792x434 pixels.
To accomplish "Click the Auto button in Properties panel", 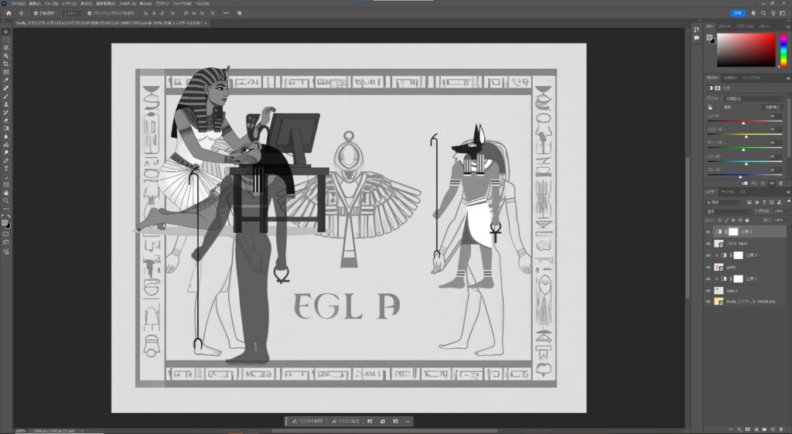I will point(772,108).
